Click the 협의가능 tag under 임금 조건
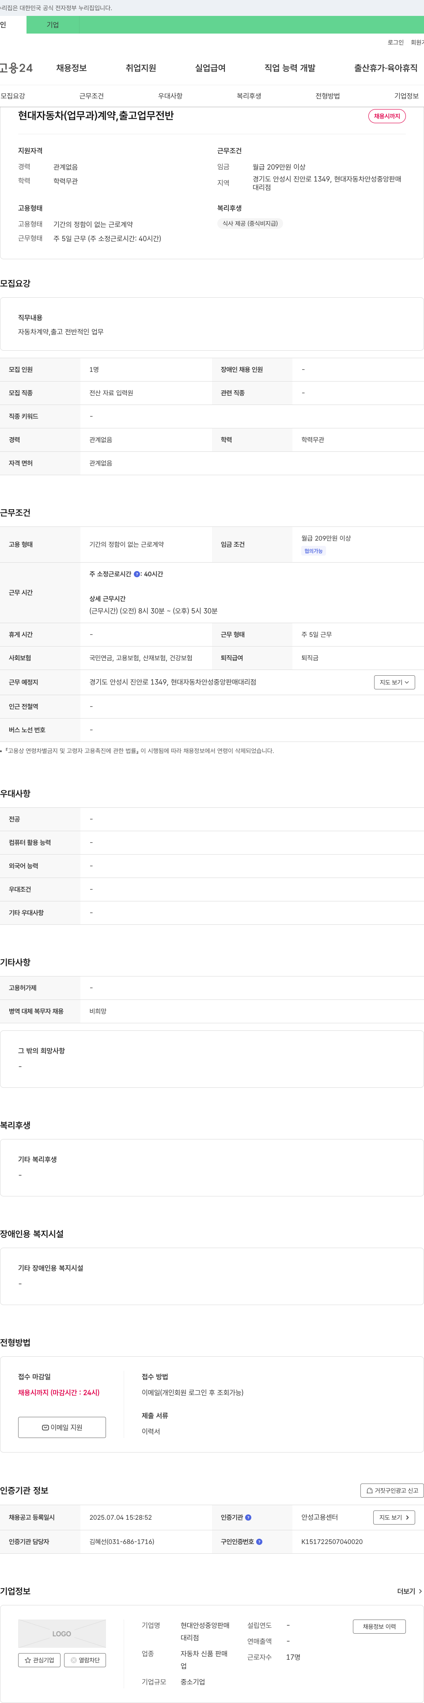424x1703 pixels. tap(314, 551)
